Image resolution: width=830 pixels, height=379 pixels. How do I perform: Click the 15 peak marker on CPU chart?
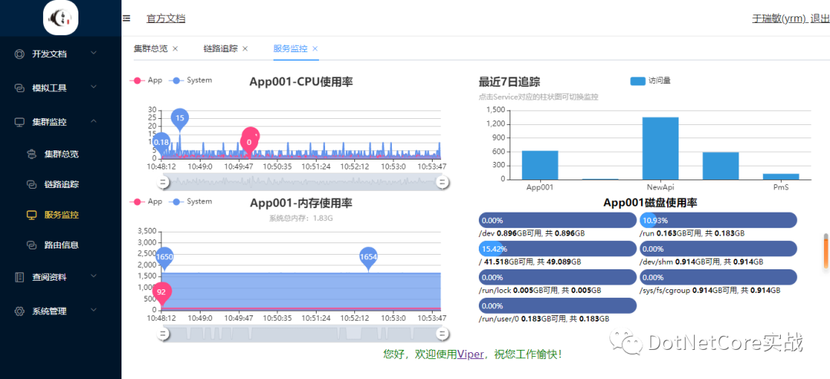[179, 119]
